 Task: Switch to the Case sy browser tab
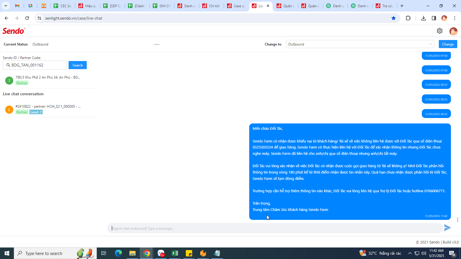tap(236, 6)
